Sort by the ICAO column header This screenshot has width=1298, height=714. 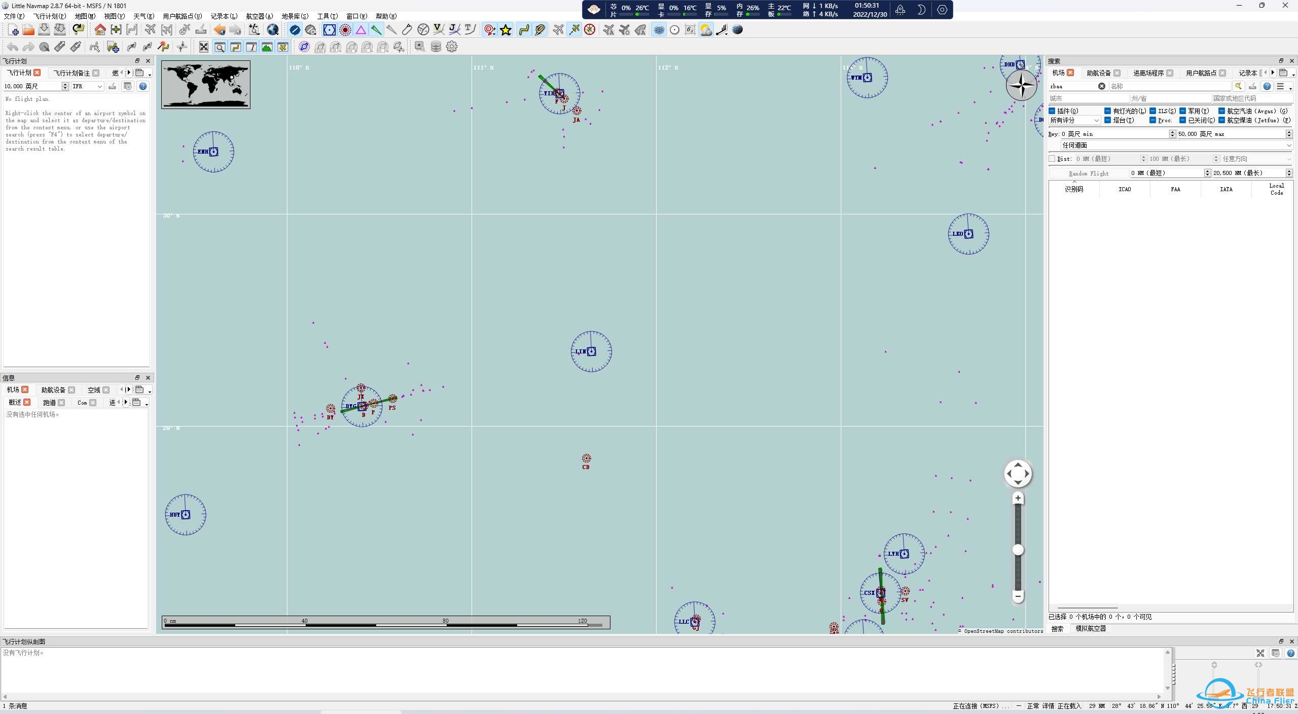pyautogui.click(x=1125, y=189)
